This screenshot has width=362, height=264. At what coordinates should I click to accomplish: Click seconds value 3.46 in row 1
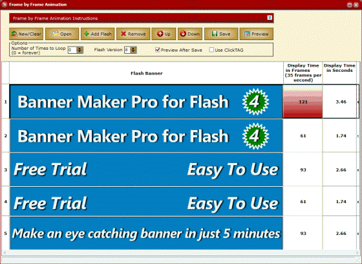[x=341, y=102]
